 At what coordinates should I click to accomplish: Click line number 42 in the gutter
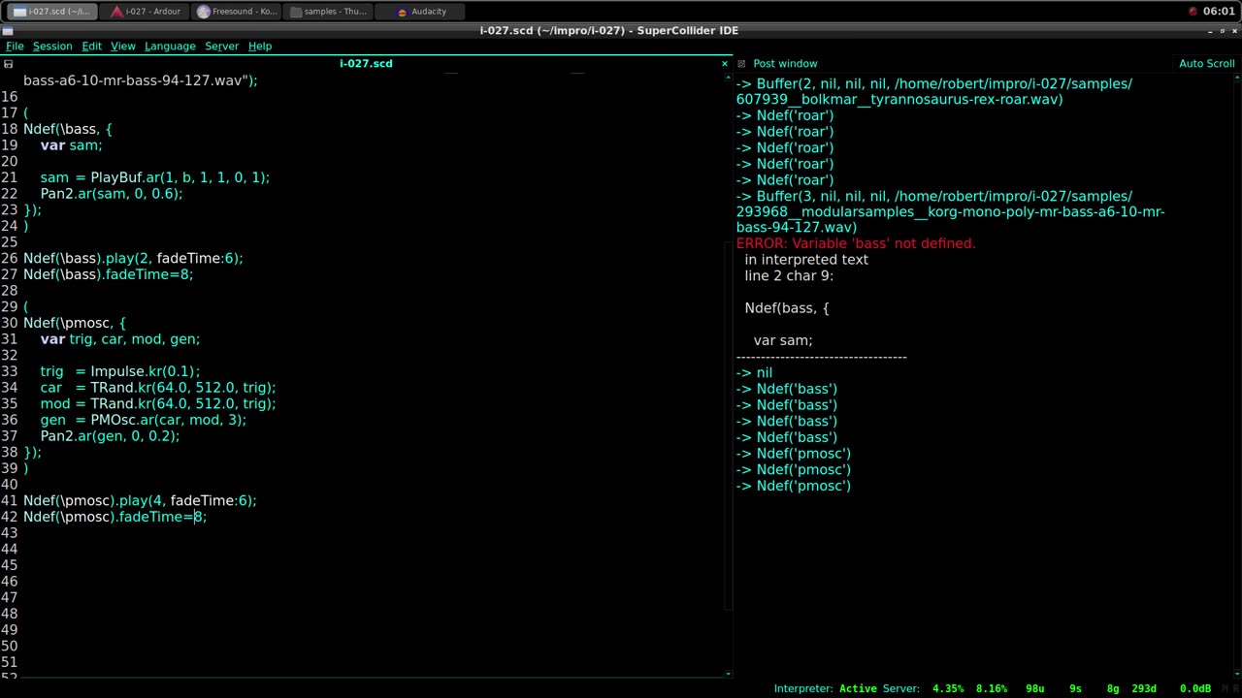[9, 517]
